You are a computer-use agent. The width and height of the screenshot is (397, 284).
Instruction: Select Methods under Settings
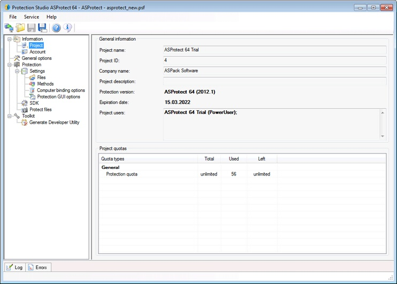[x=45, y=84]
